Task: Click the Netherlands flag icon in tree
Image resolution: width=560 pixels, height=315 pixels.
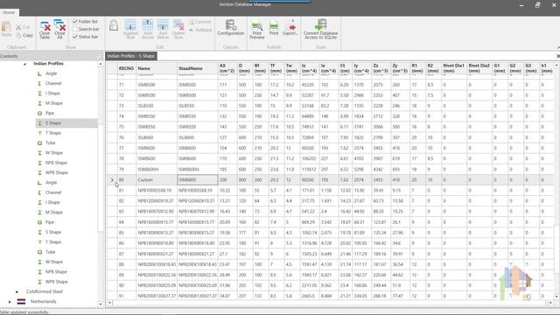Action: [x=21, y=301]
